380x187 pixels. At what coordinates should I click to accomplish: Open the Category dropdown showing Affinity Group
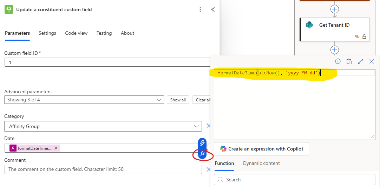click(x=103, y=126)
